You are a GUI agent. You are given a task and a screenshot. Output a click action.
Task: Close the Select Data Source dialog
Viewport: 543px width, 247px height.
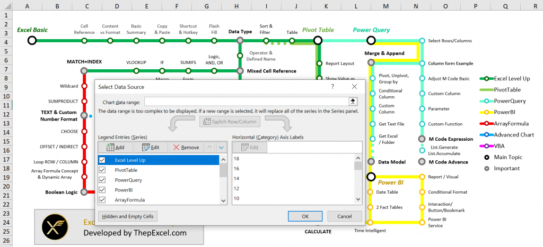point(354,87)
